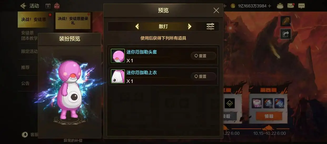
Task: Select the 决战！安徒恩 tab
Action: pyautogui.click(x=33, y=20)
